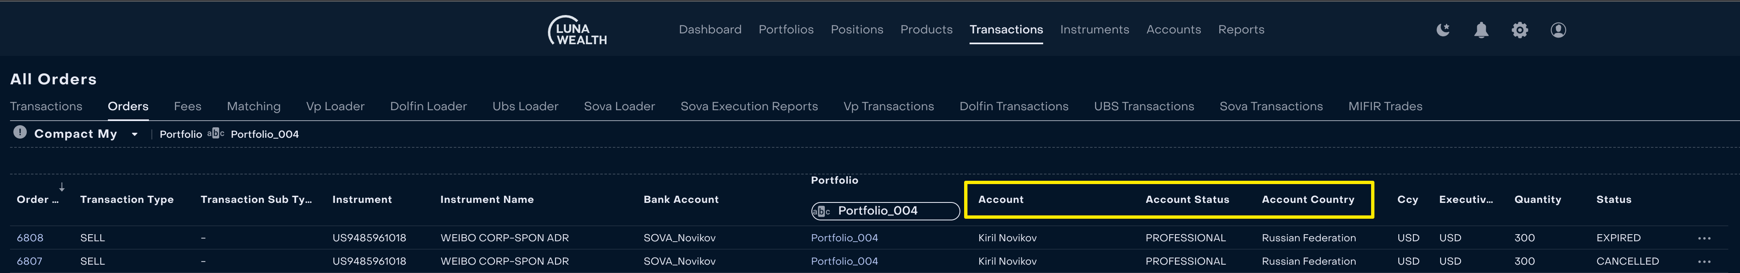The height and width of the screenshot is (273, 1740).
Task: Click the filter type icon next to Portfolio
Action: coord(215,134)
